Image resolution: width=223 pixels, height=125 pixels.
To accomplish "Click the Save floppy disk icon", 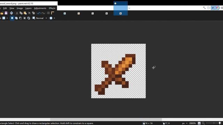I will [6, 13].
